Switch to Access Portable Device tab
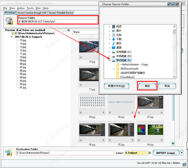The width and height of the screenshot is (188, 168). (x=61, y=13)
